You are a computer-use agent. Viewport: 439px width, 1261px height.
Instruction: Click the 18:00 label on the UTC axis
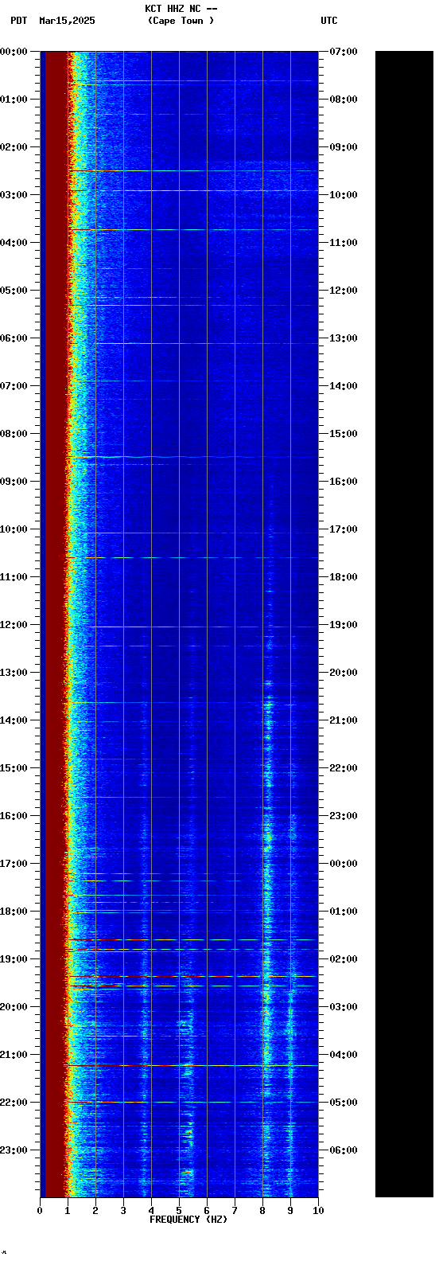coord(344,577)
